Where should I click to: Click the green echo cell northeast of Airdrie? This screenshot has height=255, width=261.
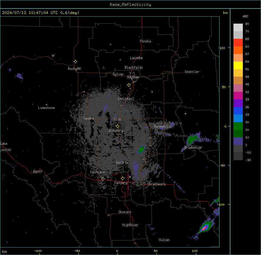pos(141,149)
